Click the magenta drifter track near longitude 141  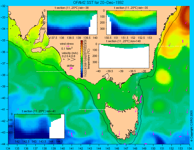[x=72, y=134]
